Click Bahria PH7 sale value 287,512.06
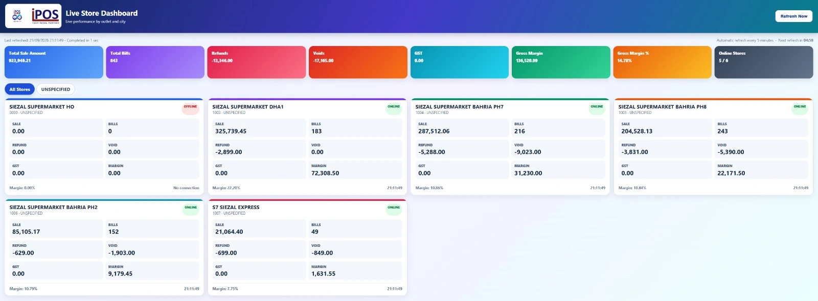Image resolution: width=818 pixels, height=301 pixels. (x=434, y=131)
